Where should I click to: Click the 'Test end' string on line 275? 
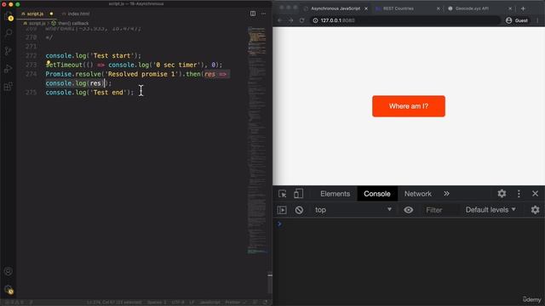108,93
